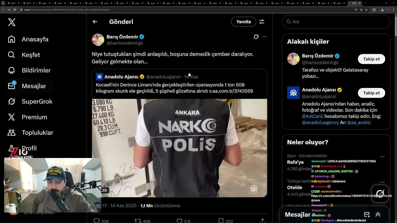Click the 1,1 Mn Görüntüleme view count

(x=160, y=206)
